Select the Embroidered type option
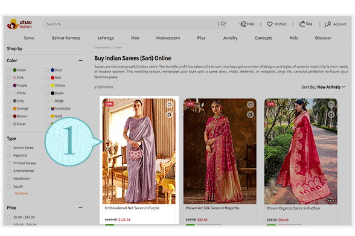 [x=9, y=171]
